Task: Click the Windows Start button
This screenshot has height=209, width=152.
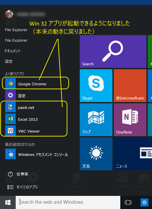Action: point(8,202)
